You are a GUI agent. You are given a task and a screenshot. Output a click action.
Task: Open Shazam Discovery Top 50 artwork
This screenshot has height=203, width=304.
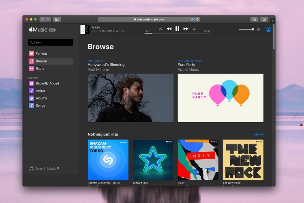[108, 160]
